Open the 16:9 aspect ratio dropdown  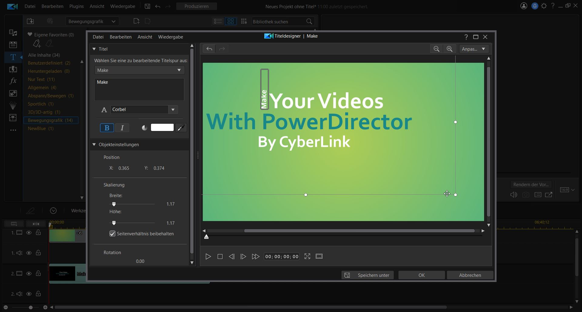point(568,190)
